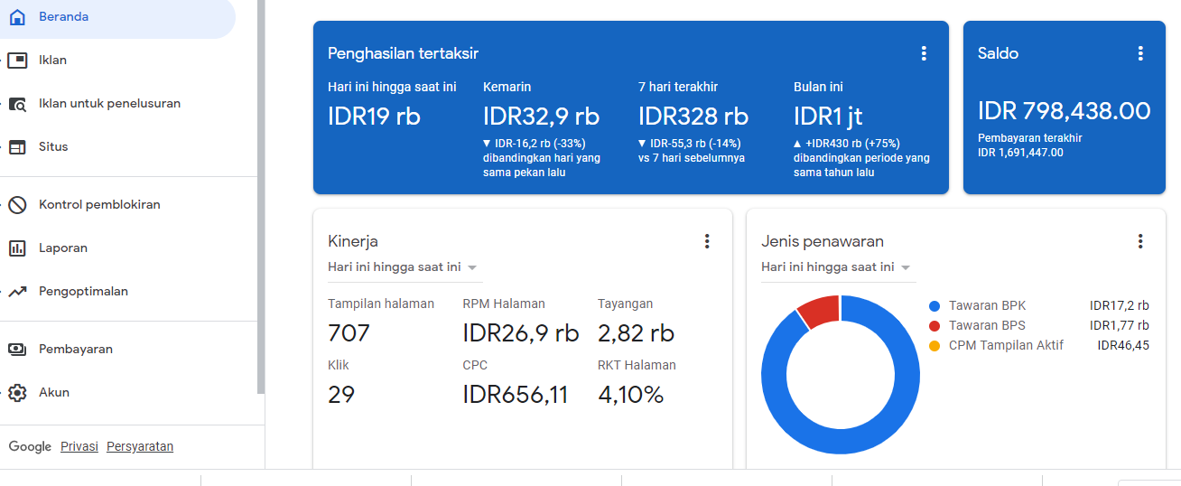Click the Klik value 29
The image size is (1181, 486).
pos(341,395)
